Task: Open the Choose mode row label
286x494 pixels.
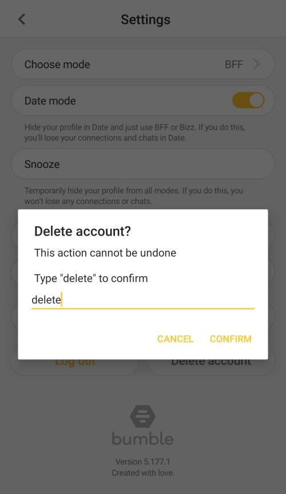Action: click(57, 65)
